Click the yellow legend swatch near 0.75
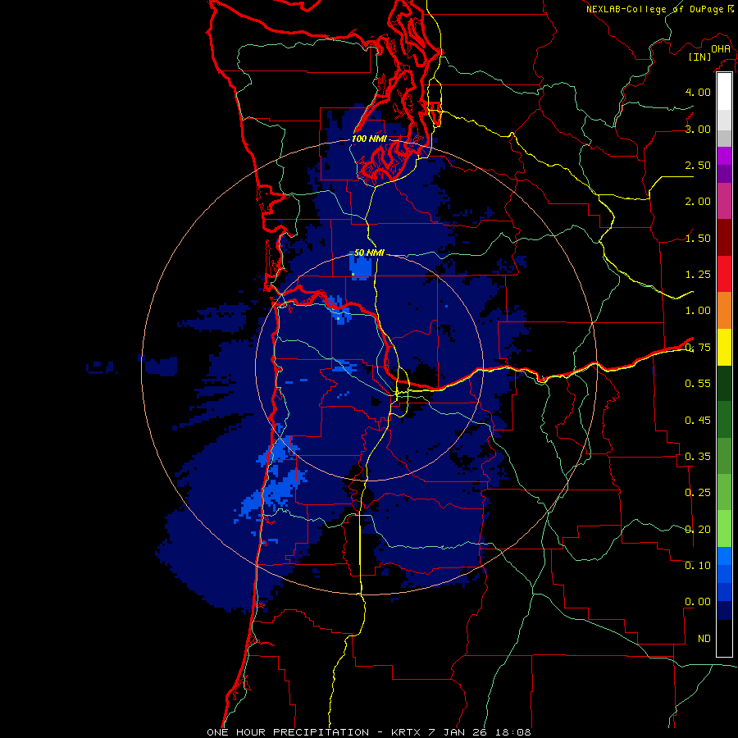This screenshot has height=738, width=738. click(724, 347)
